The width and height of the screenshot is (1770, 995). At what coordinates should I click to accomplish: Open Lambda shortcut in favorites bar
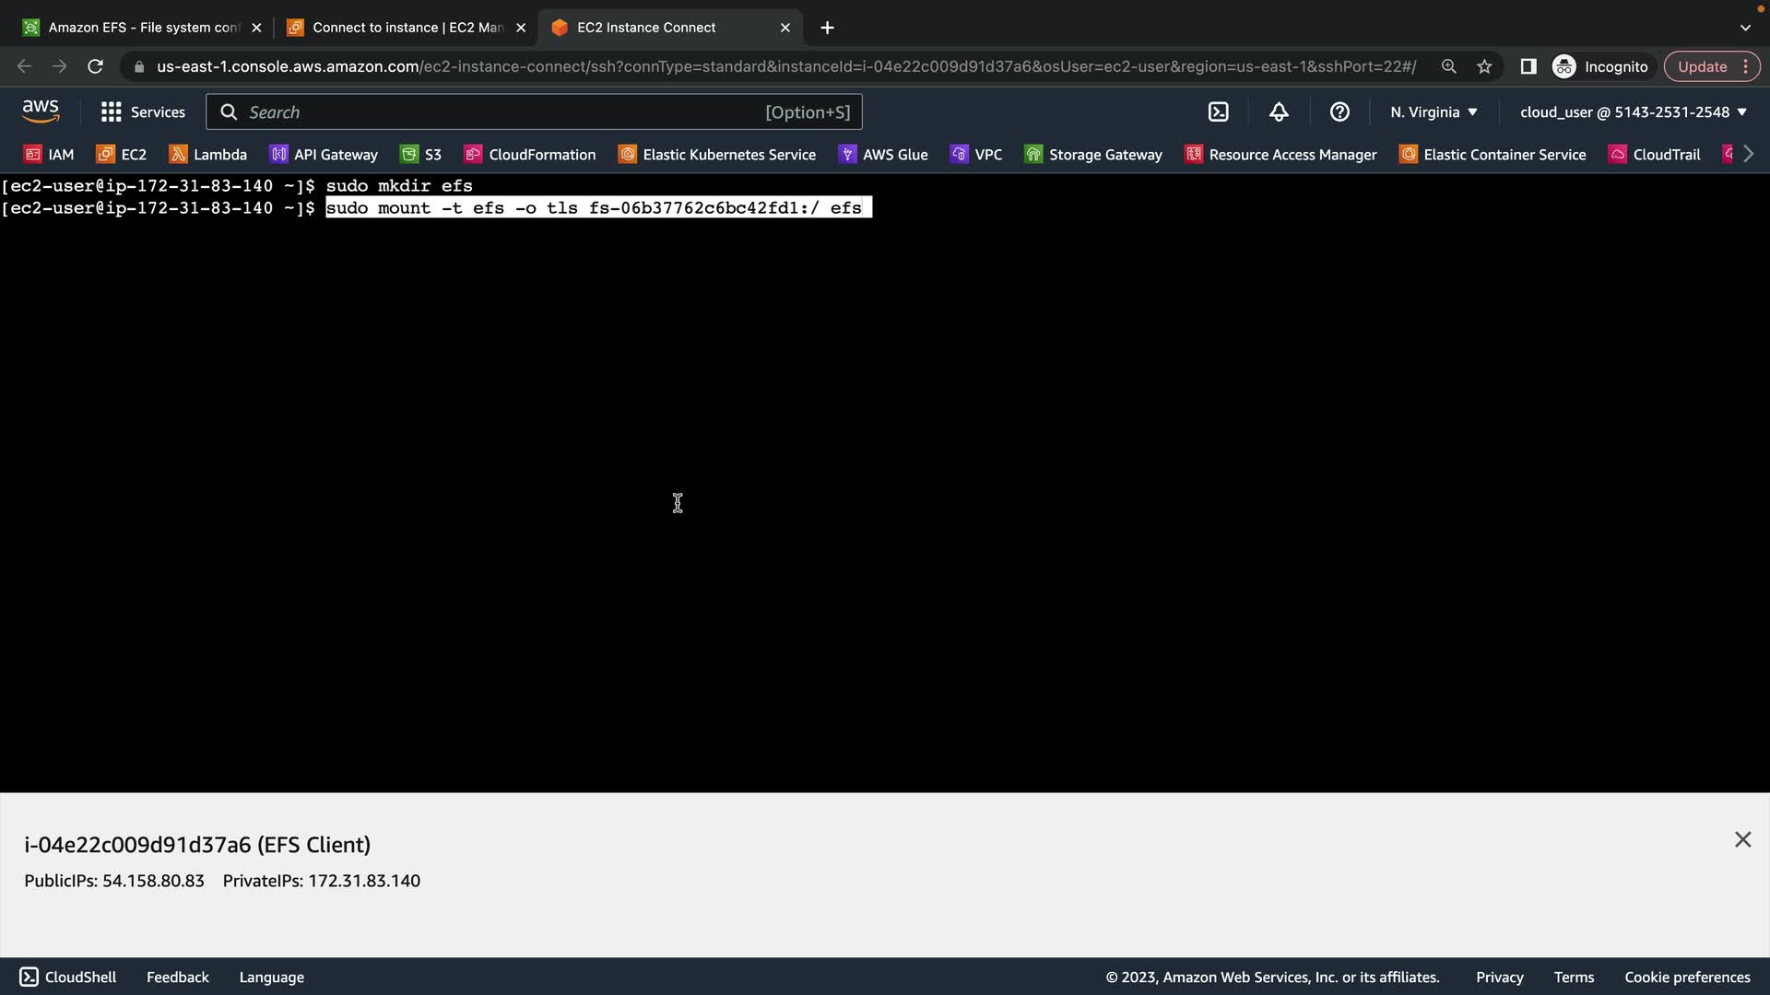click(208, 155)
